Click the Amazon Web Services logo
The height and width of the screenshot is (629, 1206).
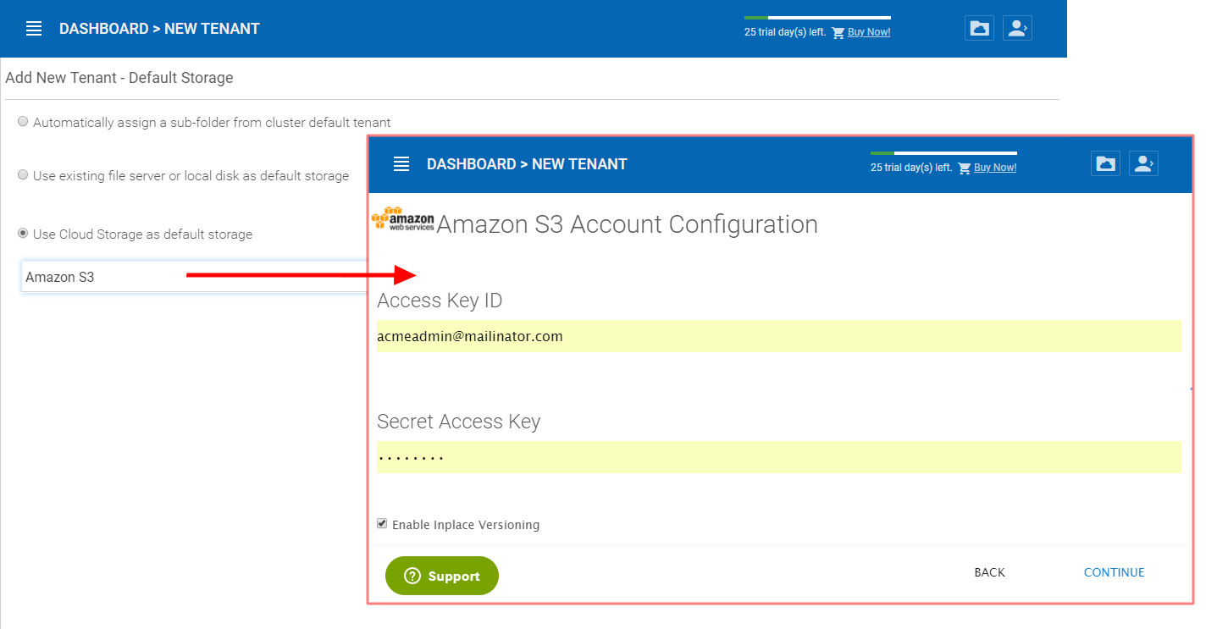pos(403,219)
